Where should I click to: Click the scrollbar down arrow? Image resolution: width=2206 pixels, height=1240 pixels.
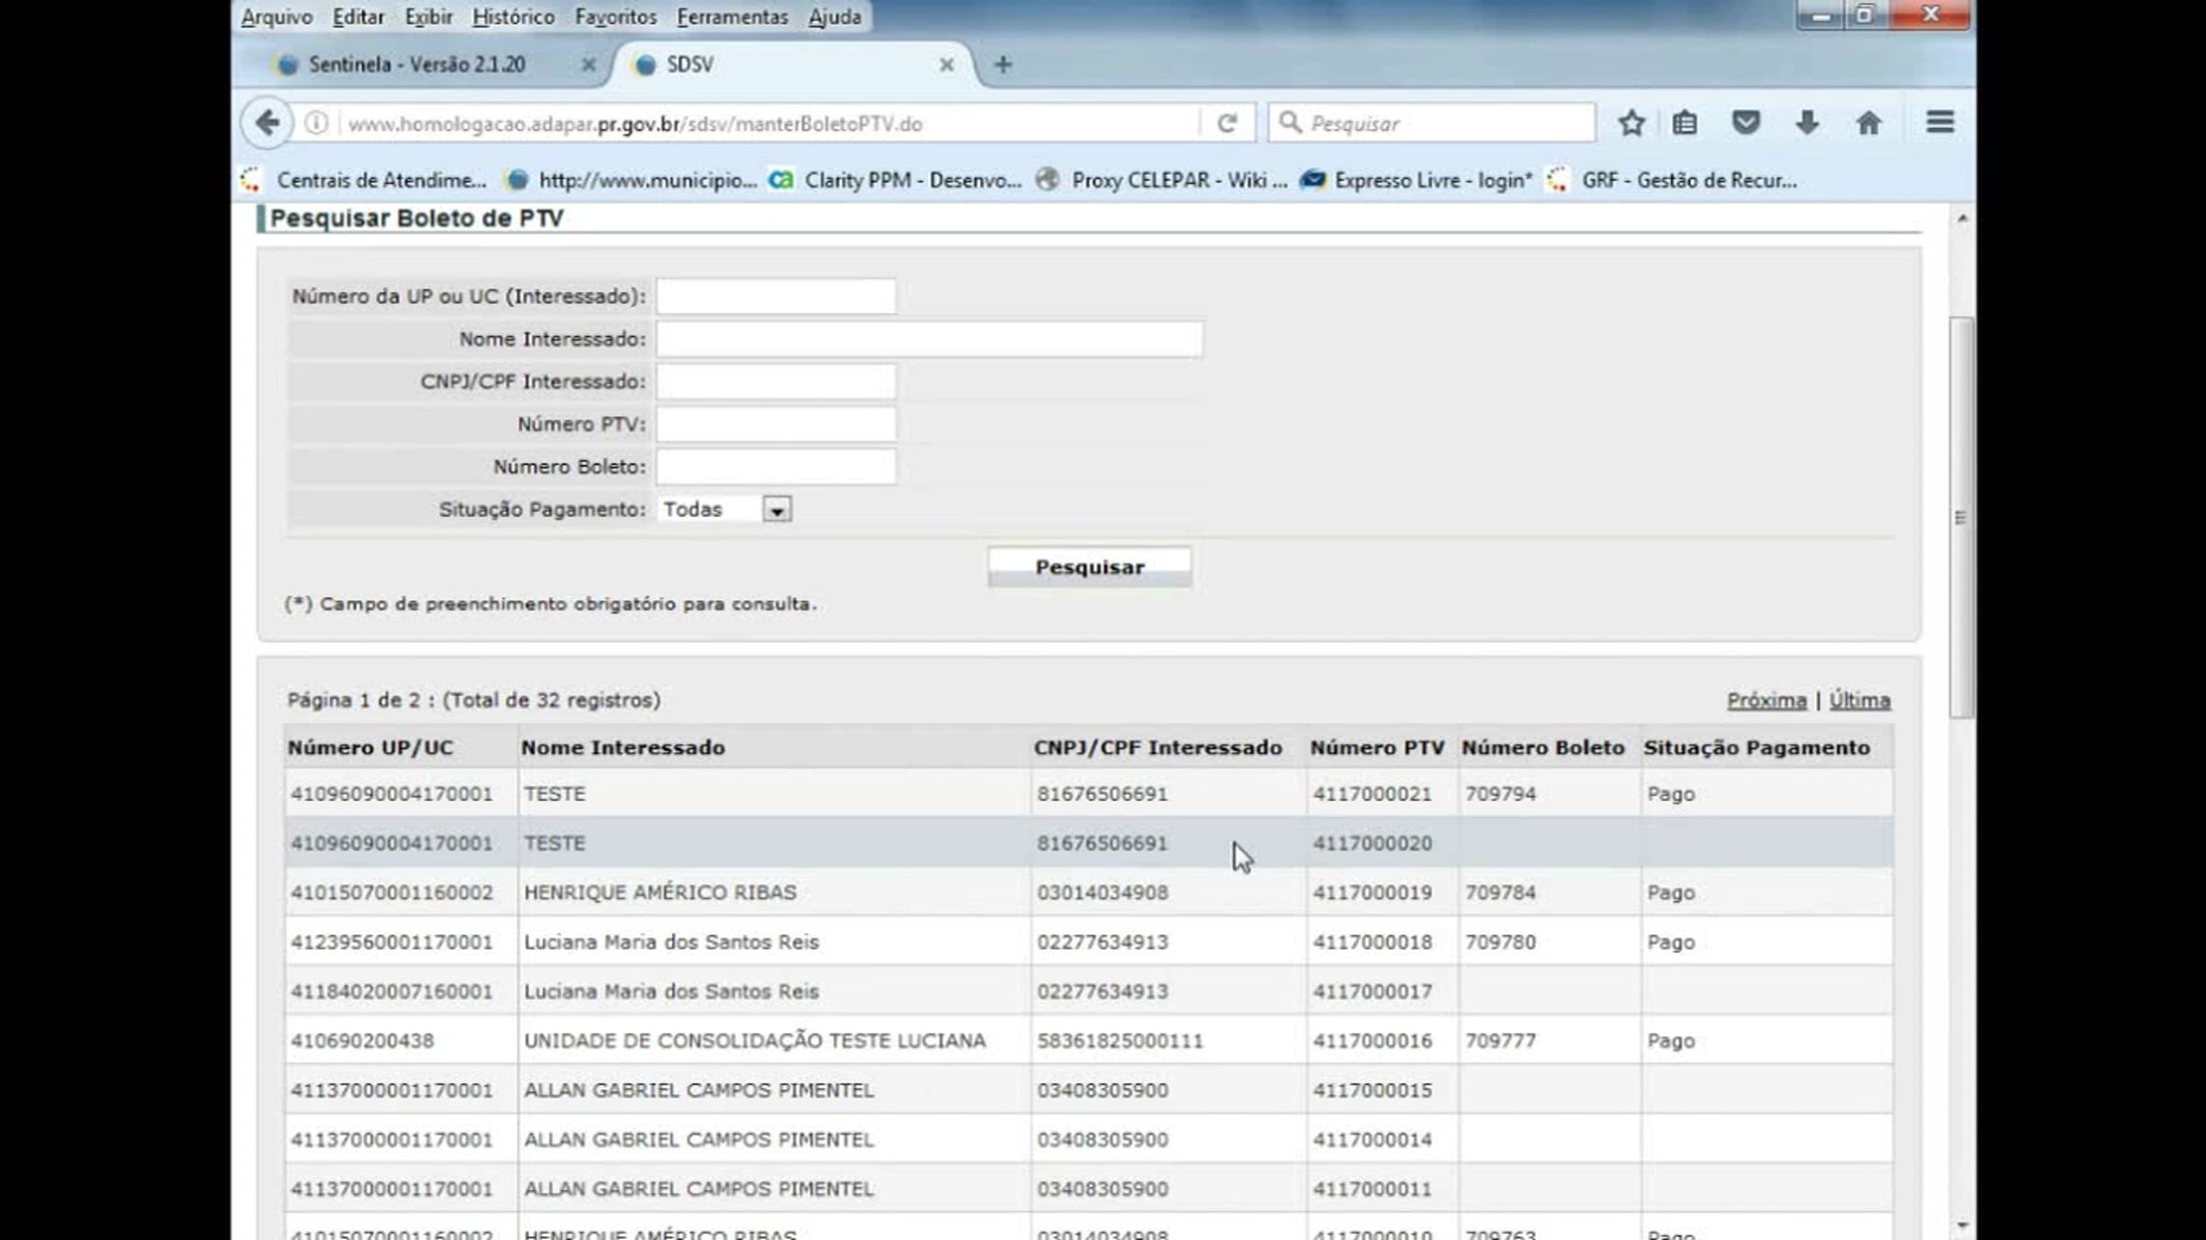tap(1962, 1224)
